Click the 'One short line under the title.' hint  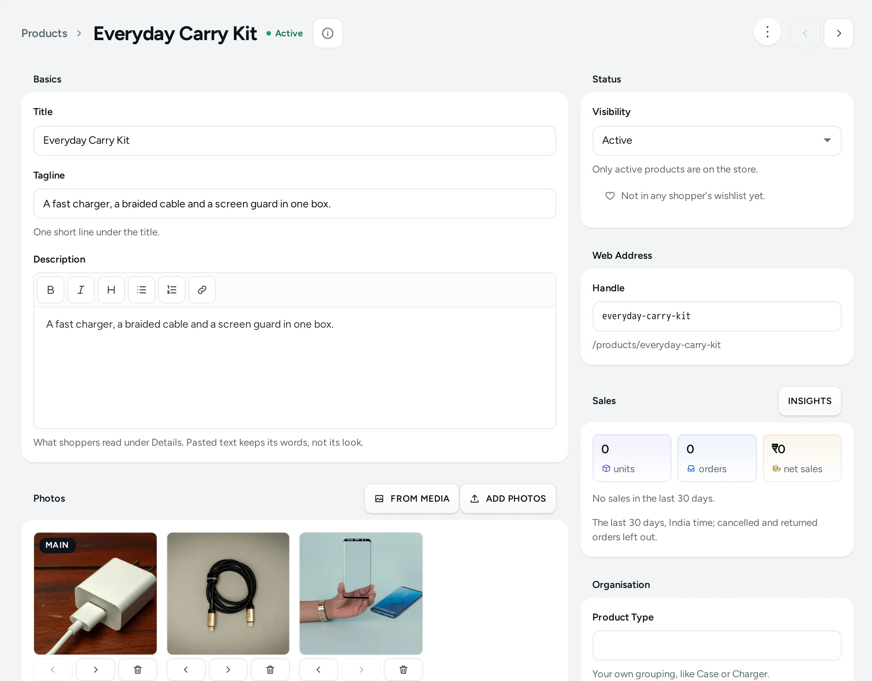[x=96, y=232]
